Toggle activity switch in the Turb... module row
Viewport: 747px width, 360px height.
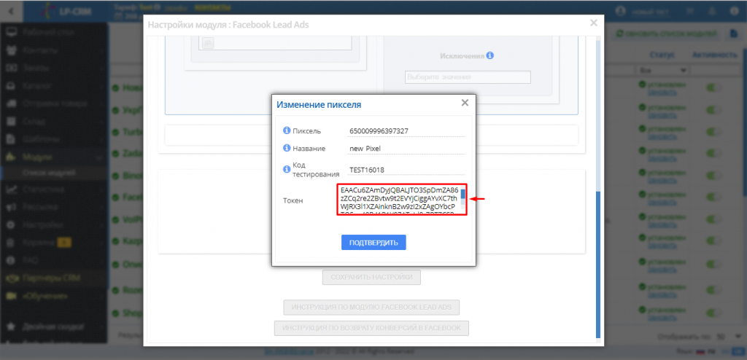[713, 133]
